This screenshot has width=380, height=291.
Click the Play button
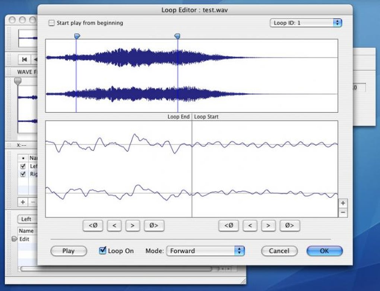69,251
